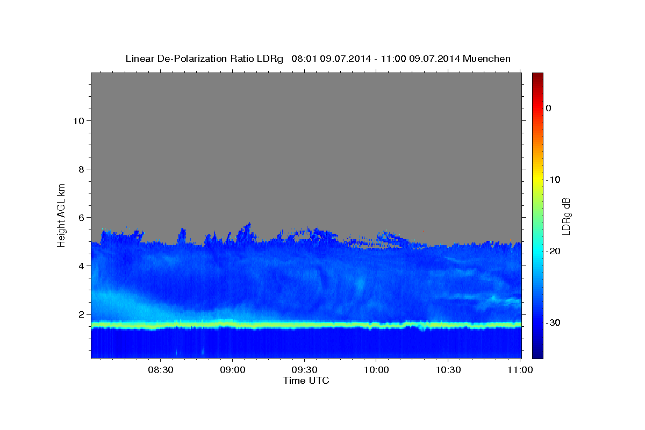Click the '10:30' time tick label
The image size is (645, 430).
[448, 370]
